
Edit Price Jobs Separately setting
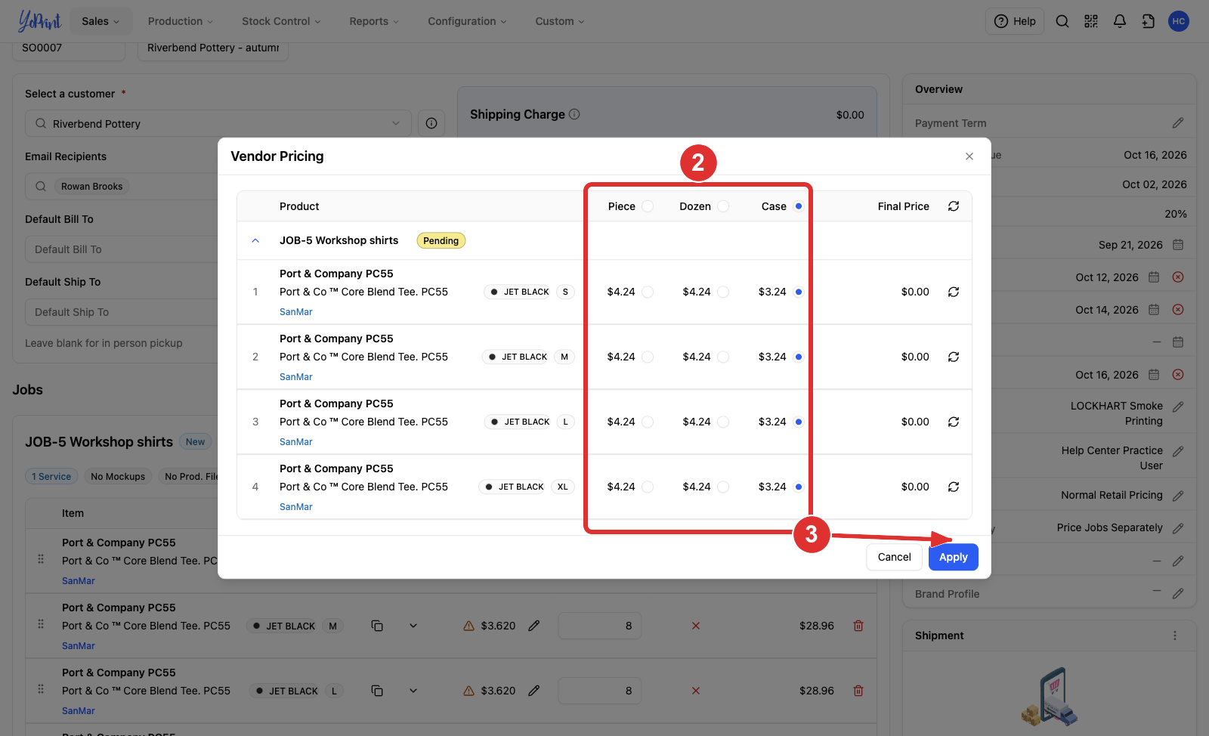pyautogui.click(x=1178, y=528)
